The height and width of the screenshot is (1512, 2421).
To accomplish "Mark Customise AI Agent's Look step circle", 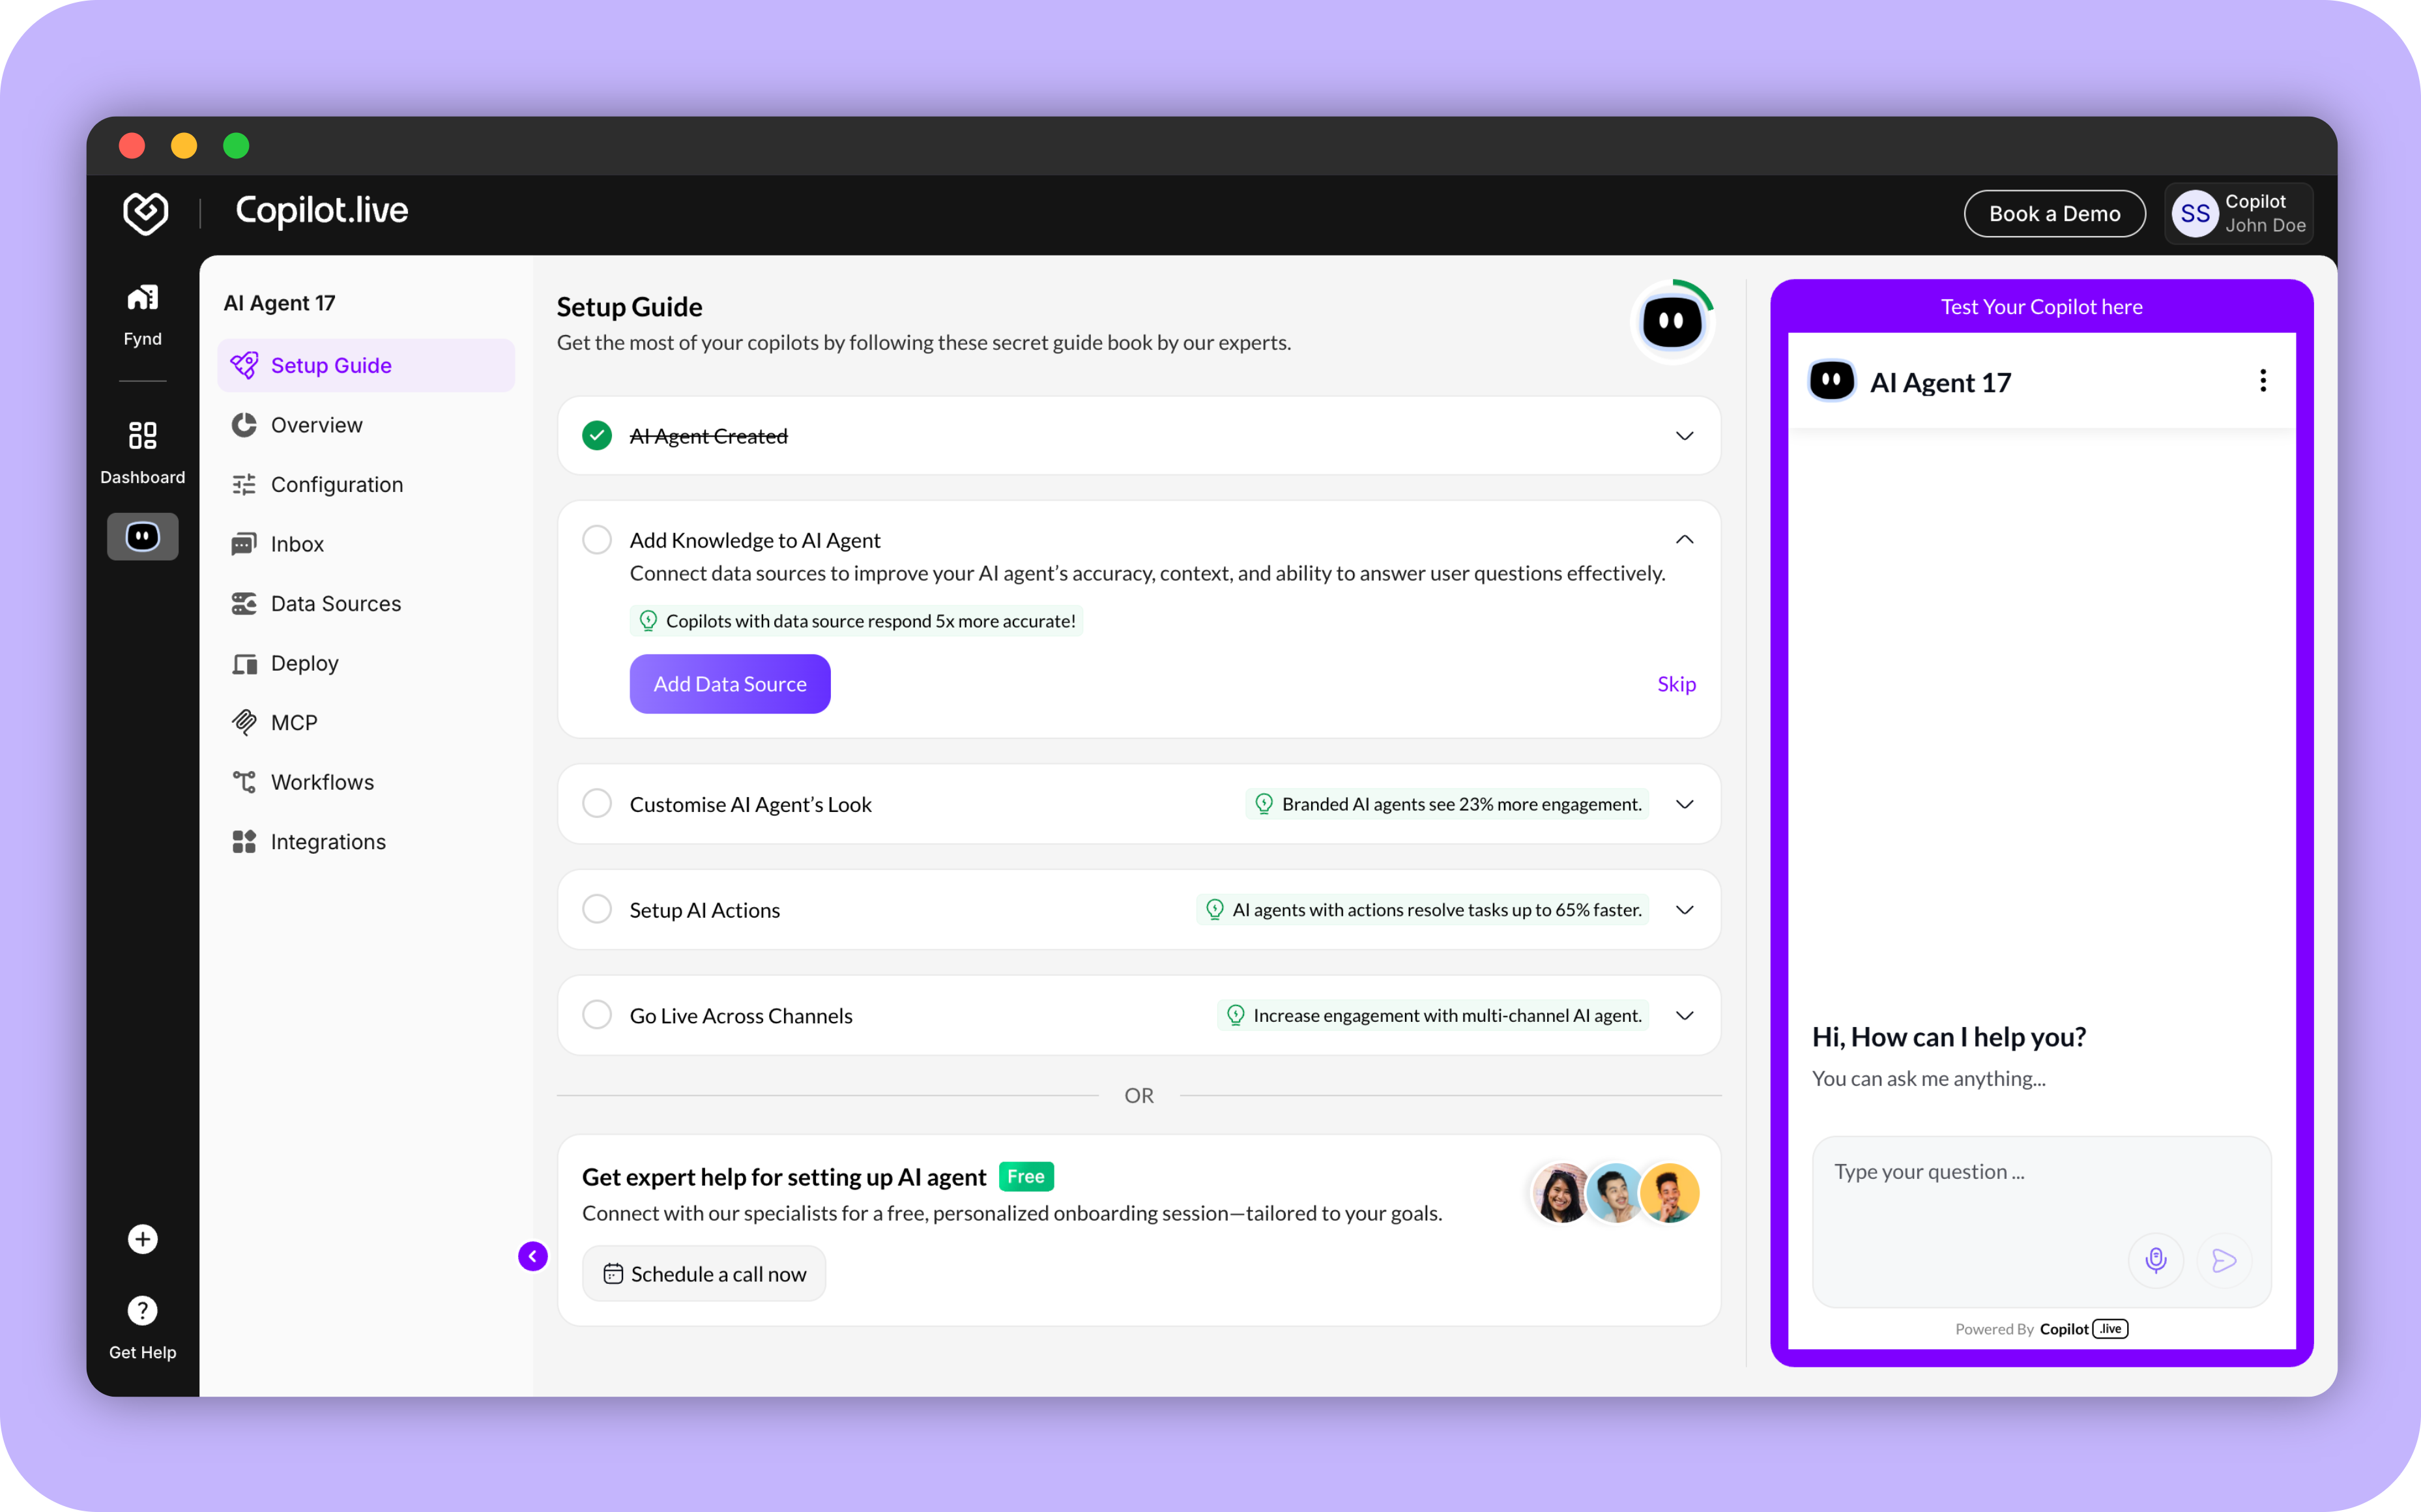I will (597, 804).
